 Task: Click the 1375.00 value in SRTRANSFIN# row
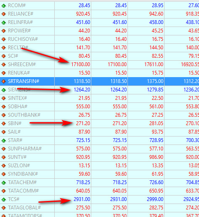click(x=155, y=81)
